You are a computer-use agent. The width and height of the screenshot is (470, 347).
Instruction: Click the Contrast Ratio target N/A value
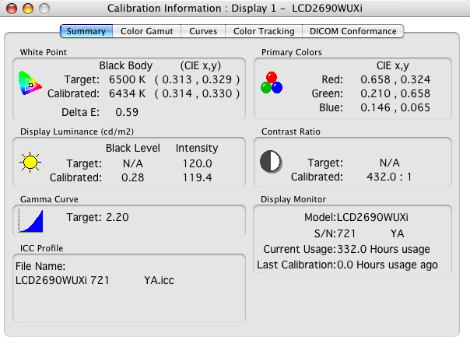click(x=389, y=163)
